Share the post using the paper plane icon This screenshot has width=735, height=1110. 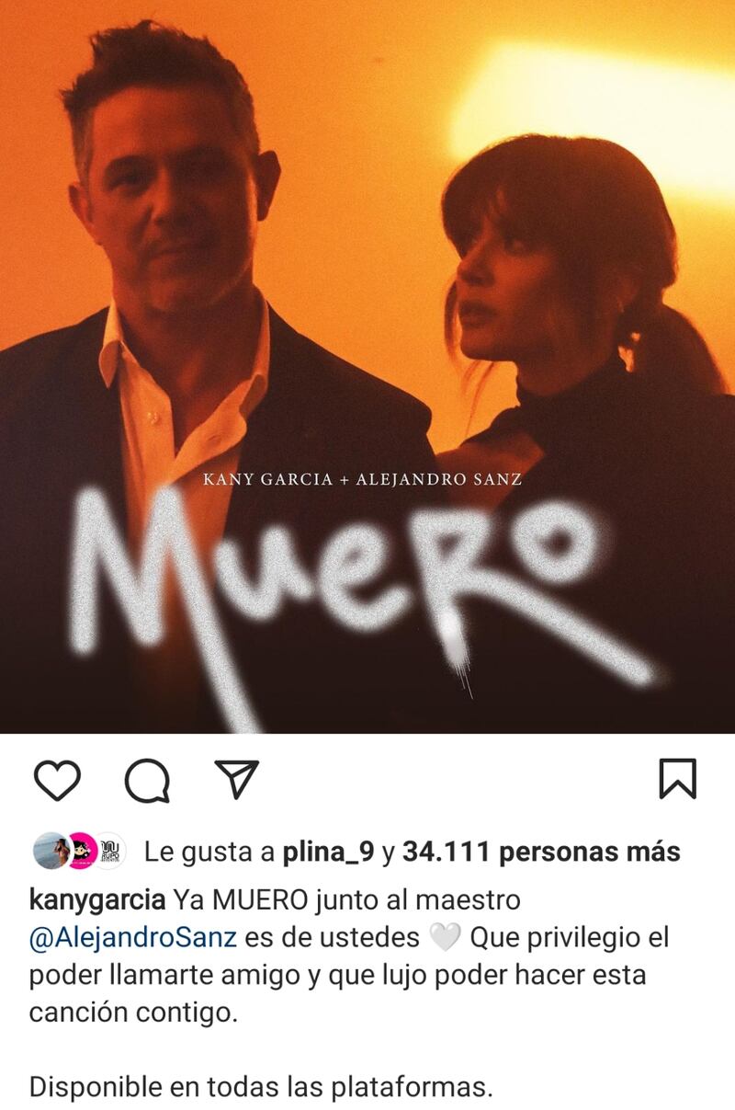tap(235, 779)
